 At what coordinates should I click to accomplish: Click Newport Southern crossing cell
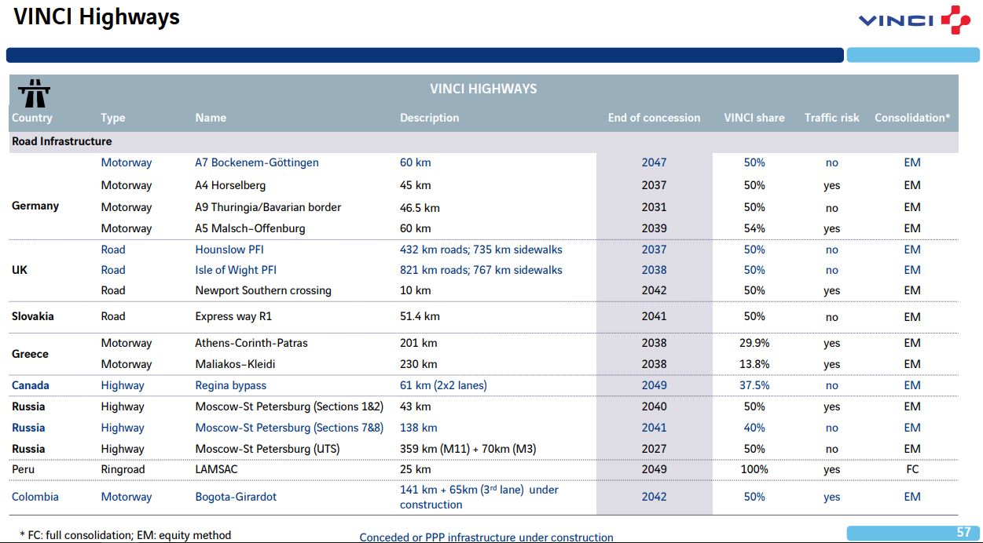[263, 290]
